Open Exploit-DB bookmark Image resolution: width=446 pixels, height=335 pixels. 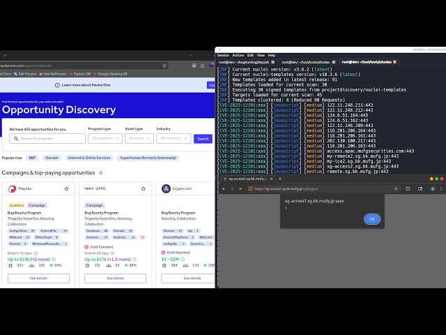pos(80,74)
